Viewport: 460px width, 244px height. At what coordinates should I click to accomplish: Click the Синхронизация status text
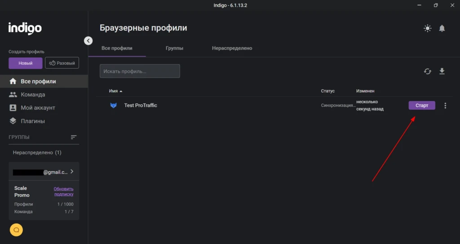338,105
